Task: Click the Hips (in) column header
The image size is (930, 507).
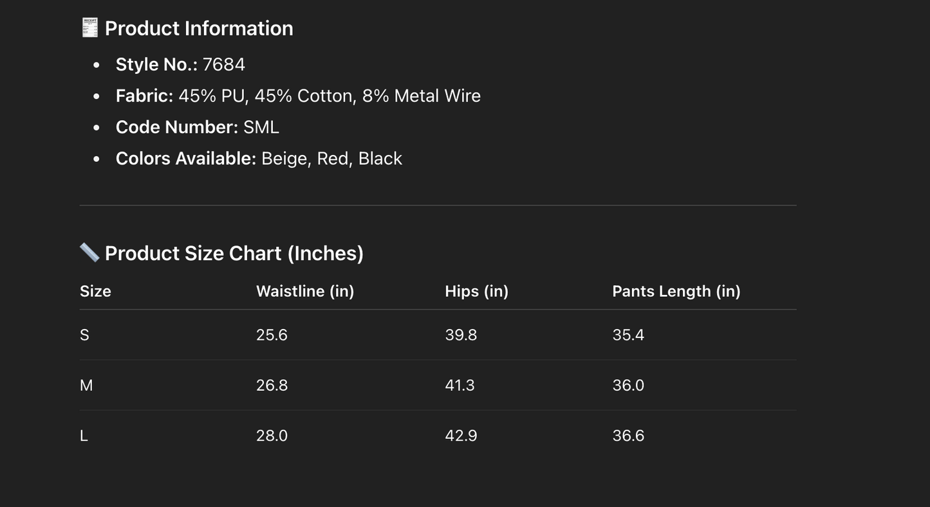Action: click(476, 291)
